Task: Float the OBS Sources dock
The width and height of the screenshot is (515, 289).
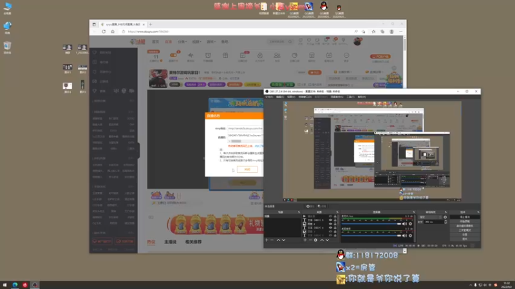Action: (x=337, y=213)
